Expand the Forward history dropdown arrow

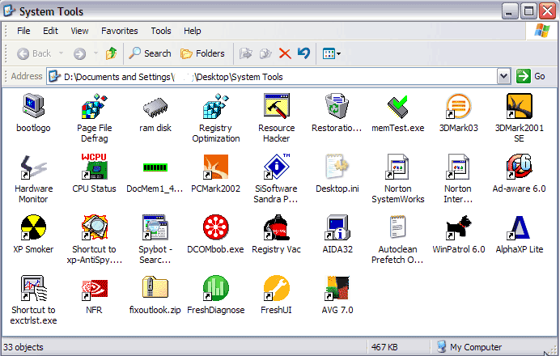[95, 53]
